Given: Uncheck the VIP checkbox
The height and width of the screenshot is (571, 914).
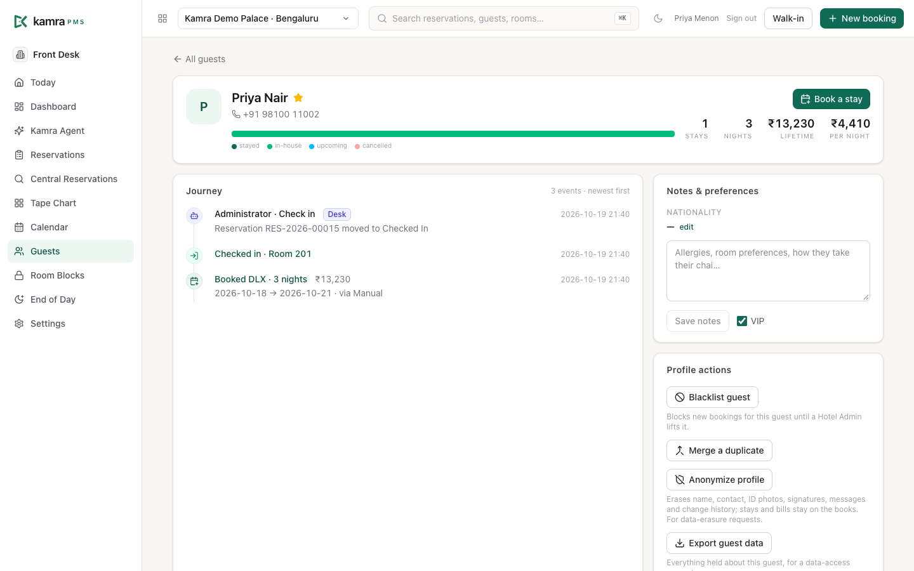Looking at the screenshot, I should tap(742, 321).
